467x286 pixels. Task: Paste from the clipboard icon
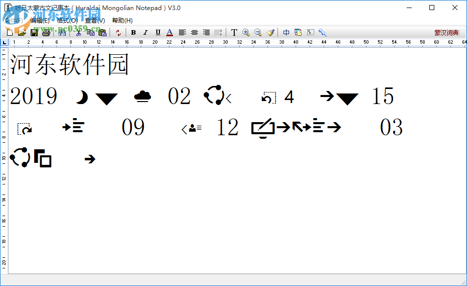(x=103, y=33)
